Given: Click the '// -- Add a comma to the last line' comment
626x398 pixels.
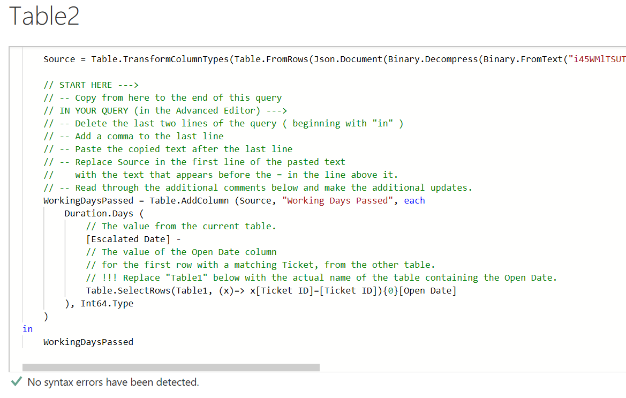Looking at the screenshot, I should tap(133, 136).
